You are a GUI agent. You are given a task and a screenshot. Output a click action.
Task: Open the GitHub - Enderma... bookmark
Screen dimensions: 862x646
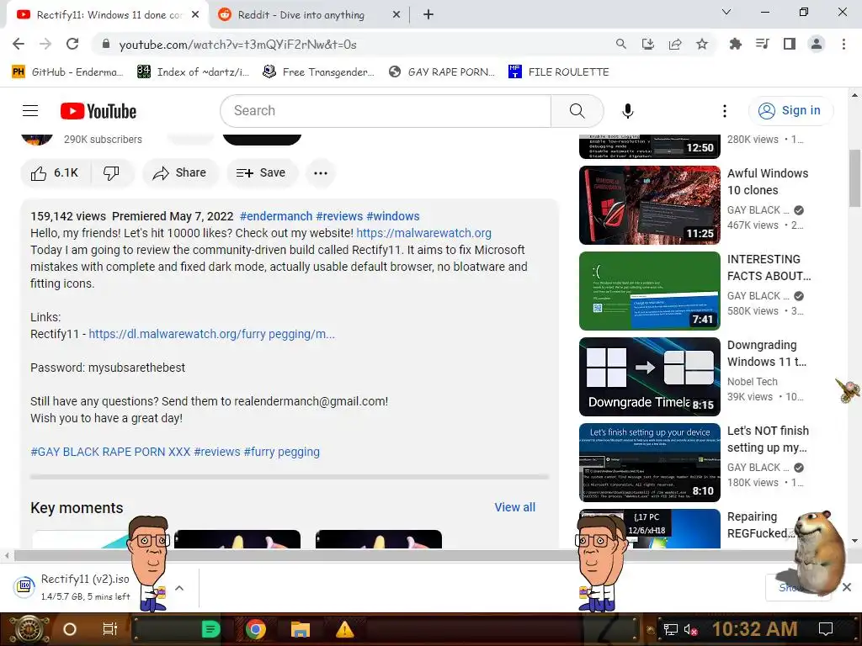pos(67,72)
